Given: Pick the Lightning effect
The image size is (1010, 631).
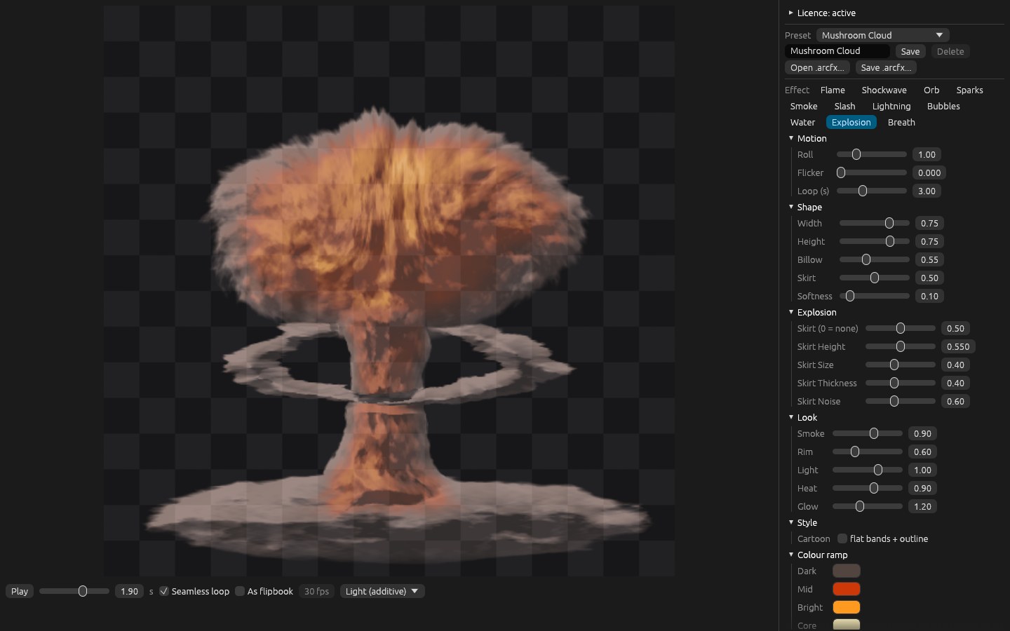Looking at the screenshot, I should 891,106.
